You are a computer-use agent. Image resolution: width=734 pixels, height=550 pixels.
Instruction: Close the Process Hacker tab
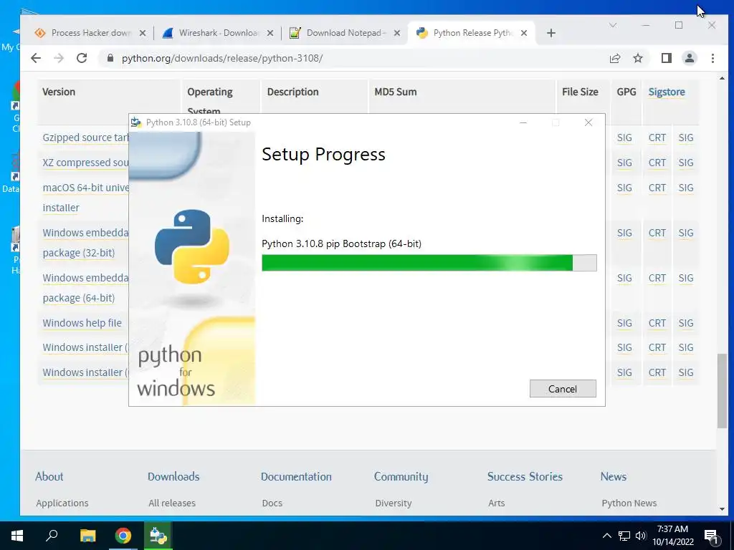(x=143, y=33)
